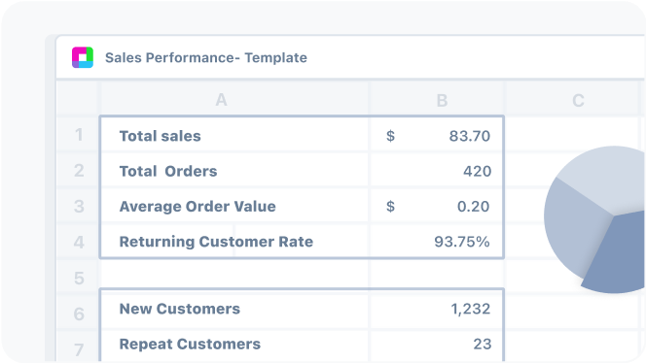Select row 2 header
Screen dimensions: 646x363
pyautogui.click(x=78, y=170)
